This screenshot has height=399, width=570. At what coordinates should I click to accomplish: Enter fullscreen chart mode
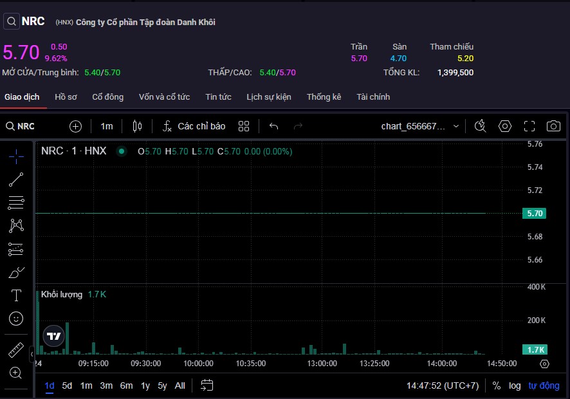529,126
